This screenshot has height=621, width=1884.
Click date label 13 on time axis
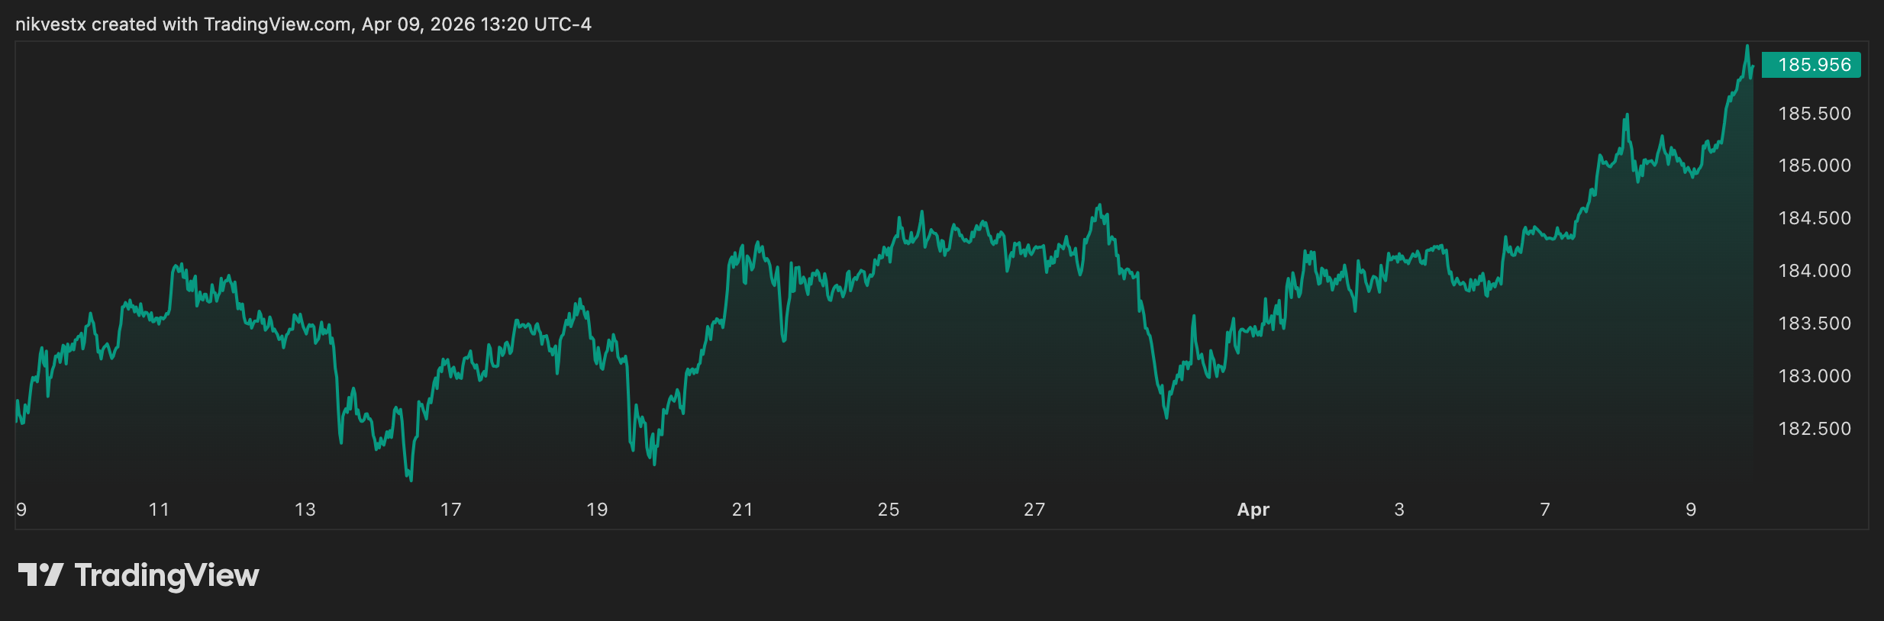click(x=305, y=510)
